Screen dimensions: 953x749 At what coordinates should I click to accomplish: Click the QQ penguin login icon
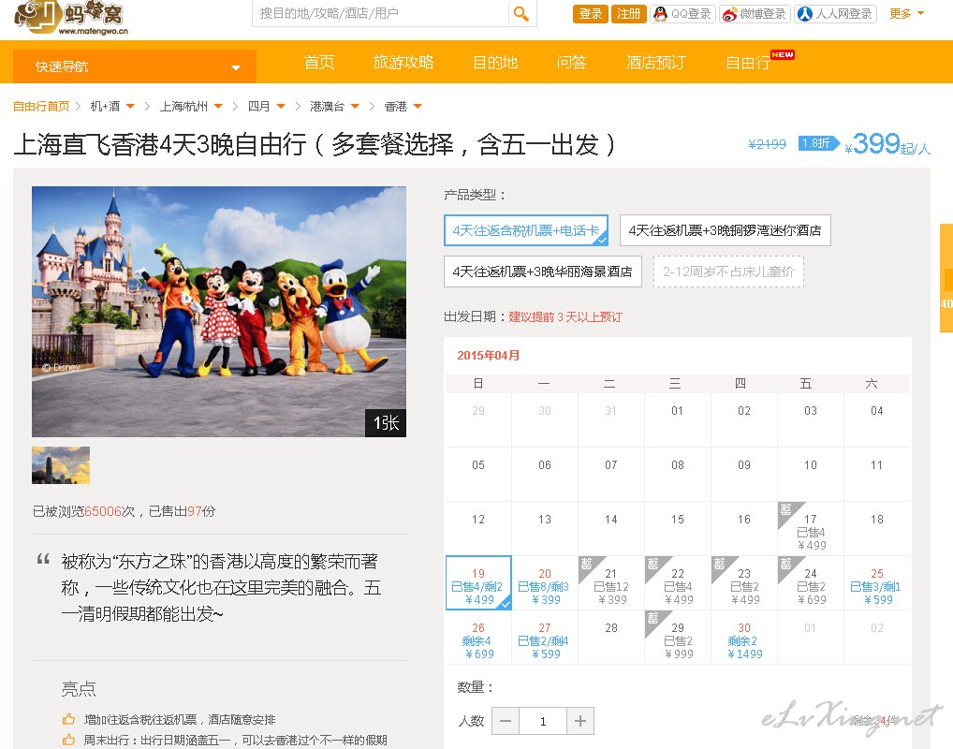pyautogui.click(x=660, y=13)
